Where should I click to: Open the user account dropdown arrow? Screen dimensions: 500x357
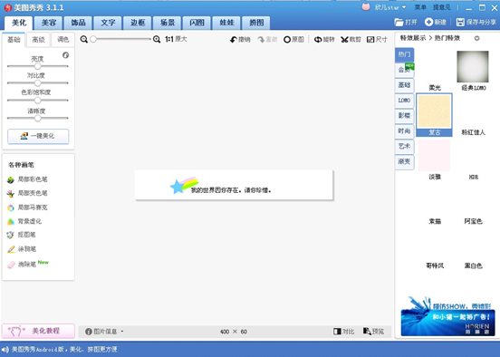coord(404,7)
